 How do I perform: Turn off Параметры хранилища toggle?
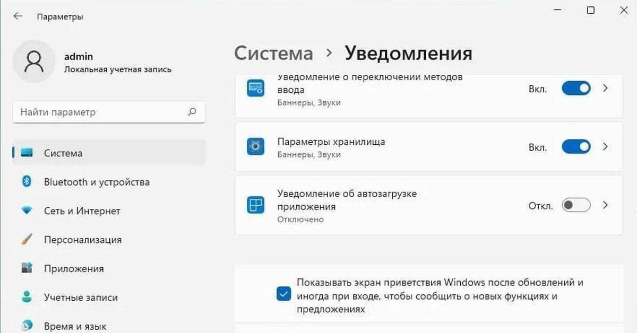tap(576, 146)
